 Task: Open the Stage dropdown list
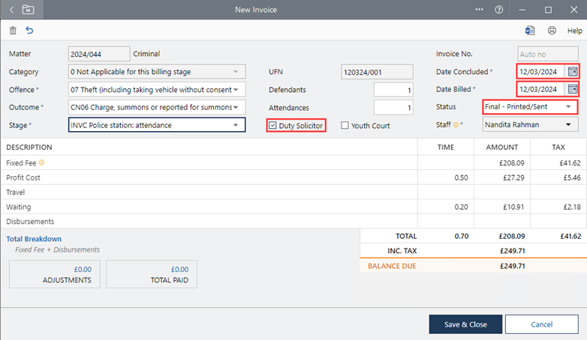pyautogui.click(x=237, y=125)
